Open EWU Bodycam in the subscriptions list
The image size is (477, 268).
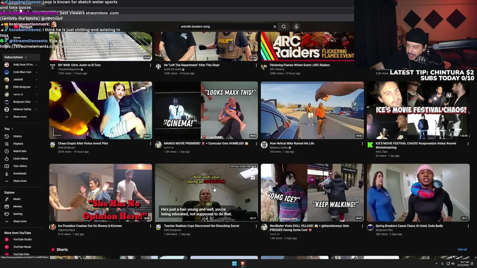22,87
